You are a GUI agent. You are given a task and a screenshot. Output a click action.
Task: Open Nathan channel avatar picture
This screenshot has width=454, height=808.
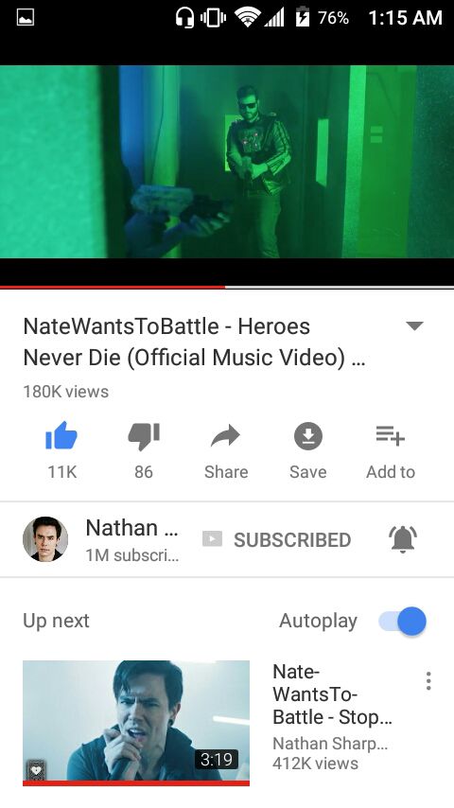click(45, 539)
